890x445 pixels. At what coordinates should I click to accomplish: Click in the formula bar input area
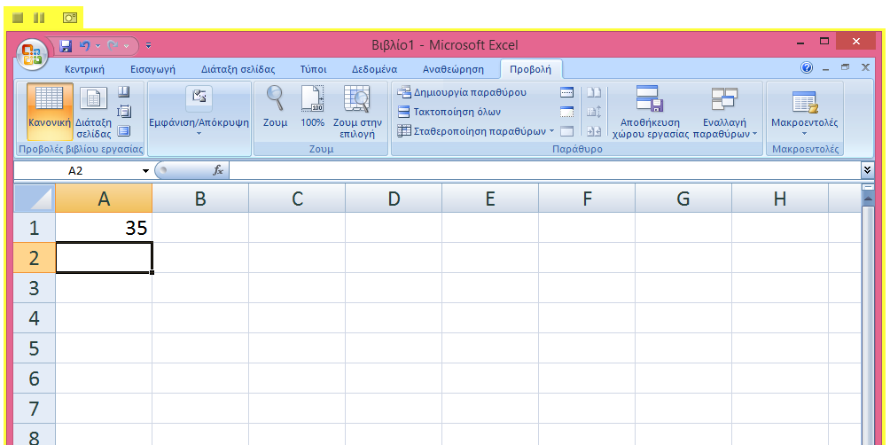[x=545, y=170]
